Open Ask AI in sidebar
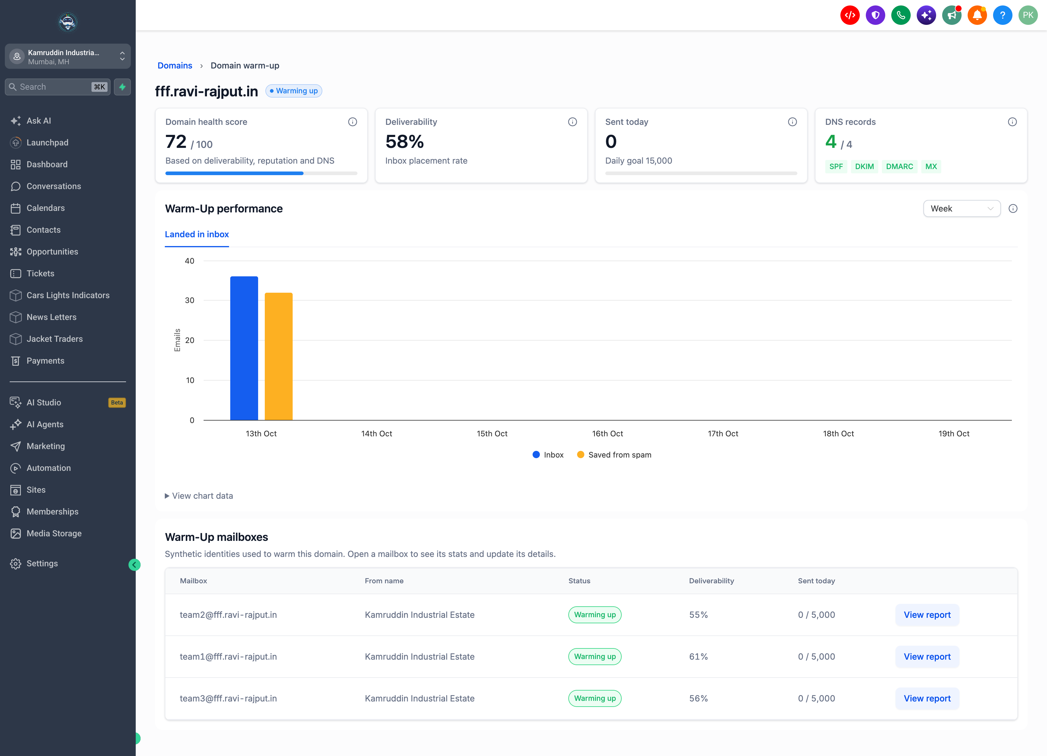 click(x=39, y=121)
